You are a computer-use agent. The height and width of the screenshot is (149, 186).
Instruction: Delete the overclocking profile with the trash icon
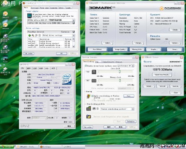[97, 109]
